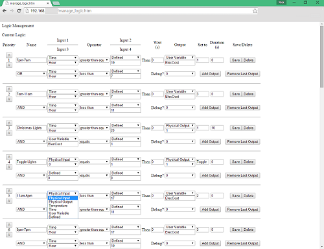
Task: Save the 7pm-7am rule
Action: click(236, 60)
